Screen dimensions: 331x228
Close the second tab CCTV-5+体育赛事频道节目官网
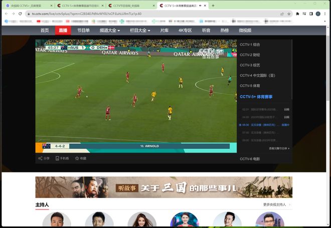point(103,6)
